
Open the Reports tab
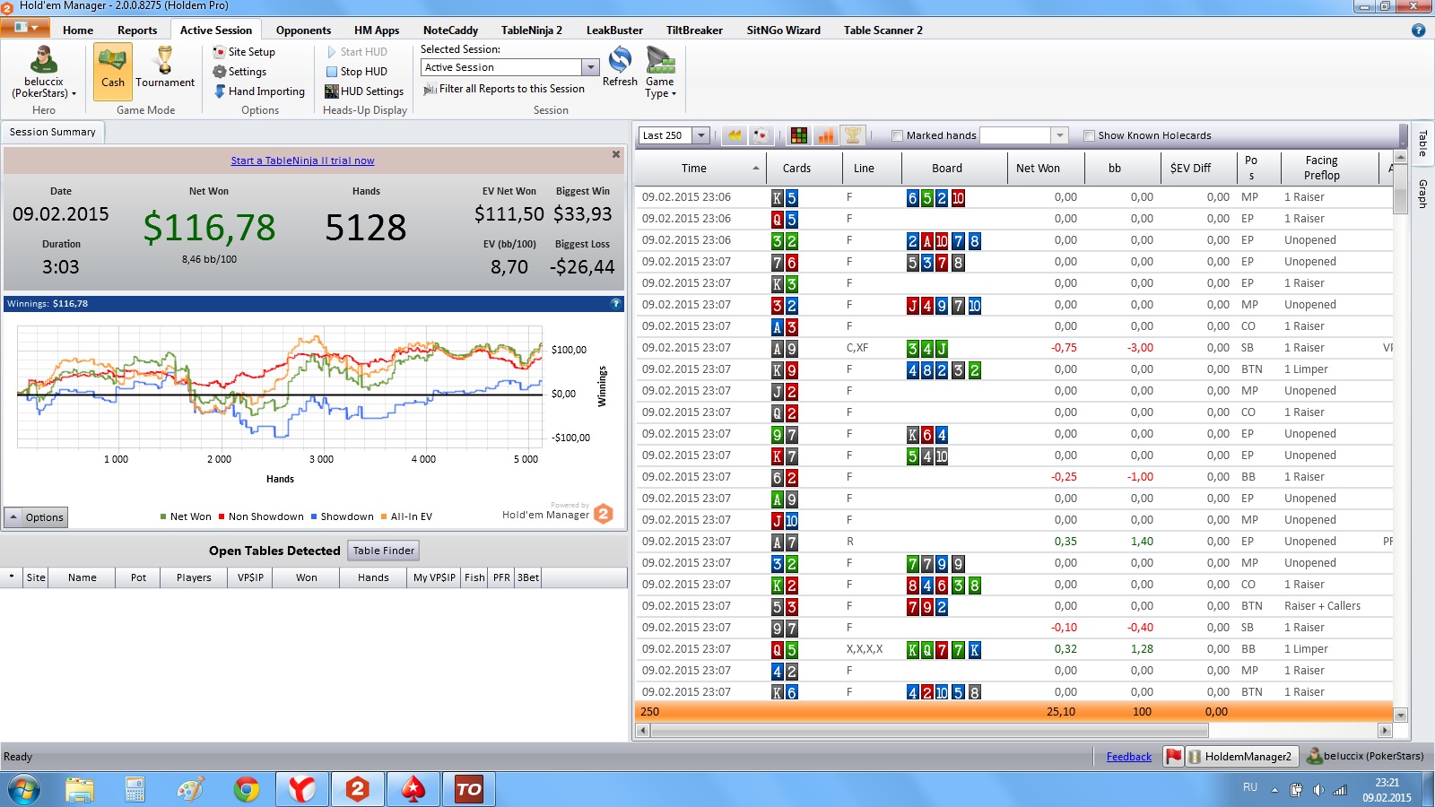137,30
